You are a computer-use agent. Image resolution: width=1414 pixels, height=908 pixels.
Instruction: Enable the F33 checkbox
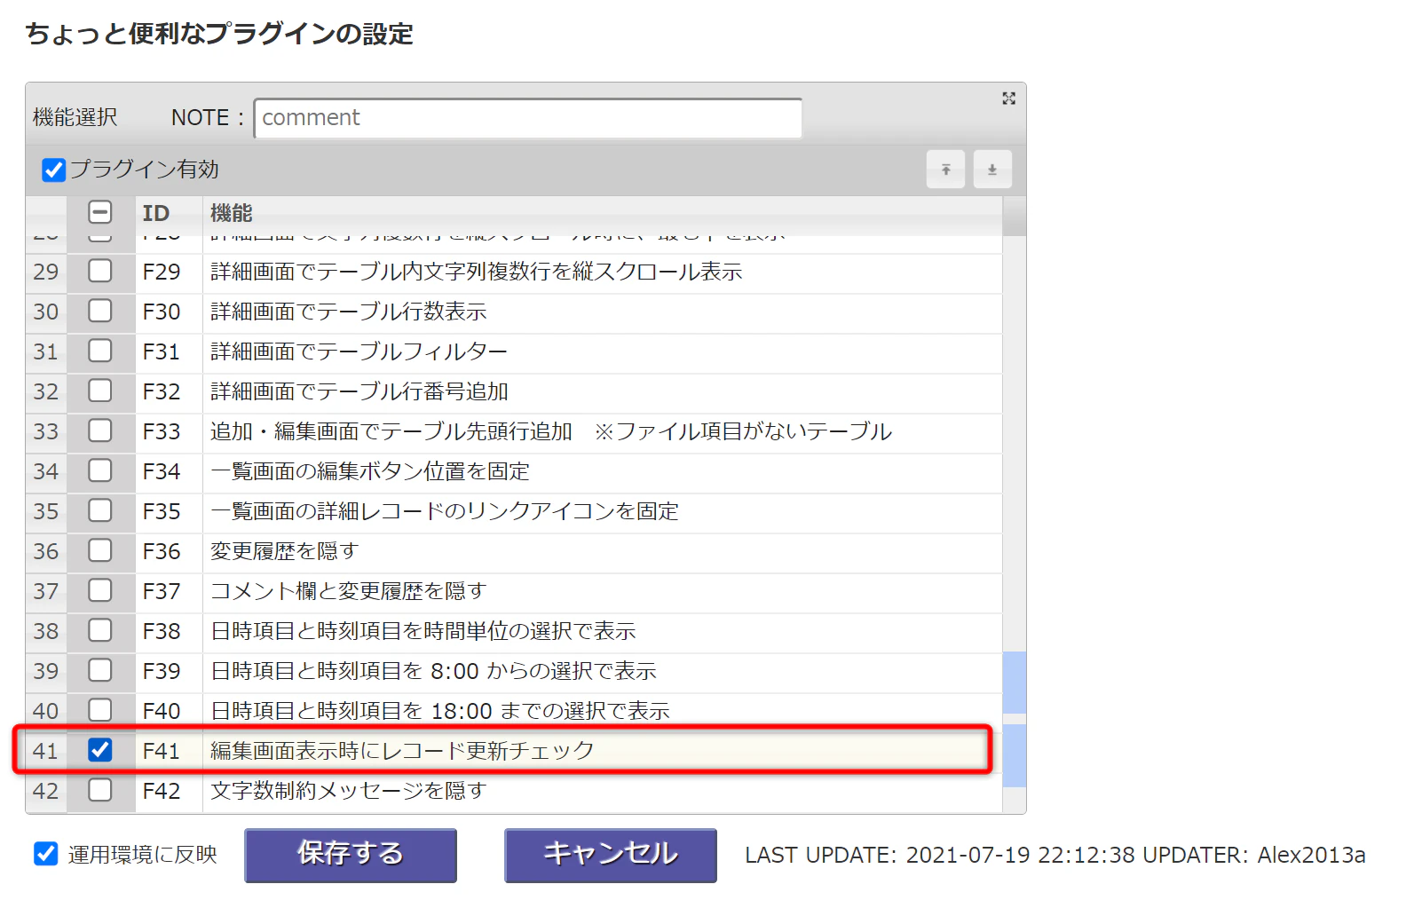[x=100, y=430]
